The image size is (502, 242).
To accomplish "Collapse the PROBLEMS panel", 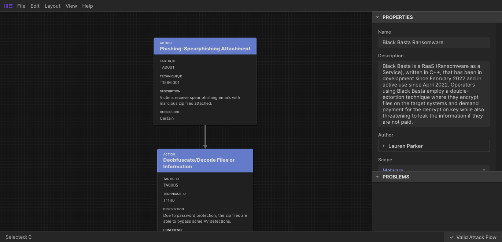I will tap(377, 177).
